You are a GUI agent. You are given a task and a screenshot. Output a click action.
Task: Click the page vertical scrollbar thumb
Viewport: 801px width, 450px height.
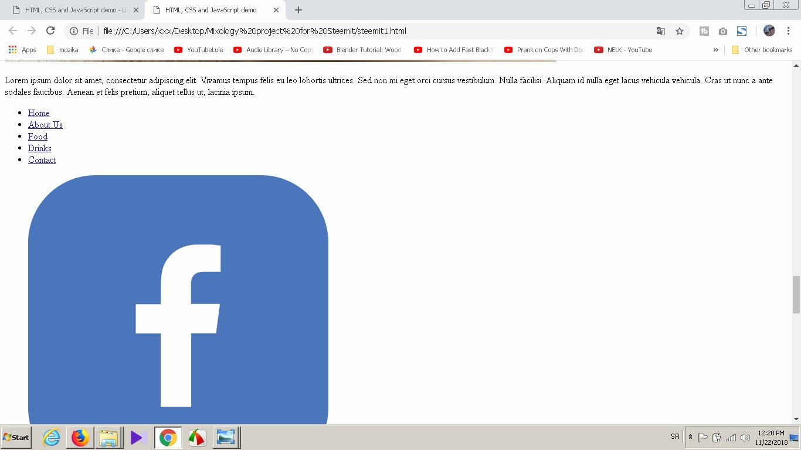[796, 295]
